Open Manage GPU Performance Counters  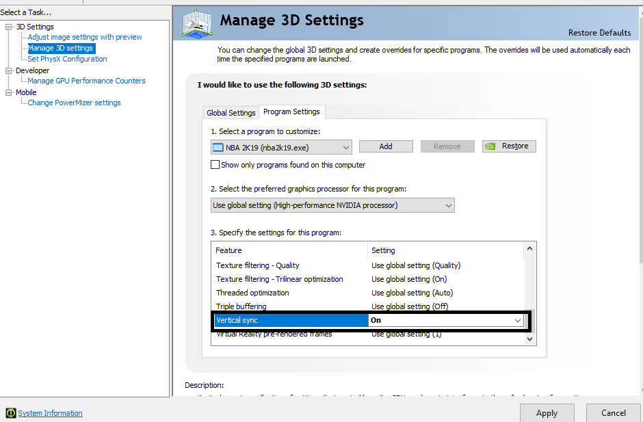click(86, 81)
